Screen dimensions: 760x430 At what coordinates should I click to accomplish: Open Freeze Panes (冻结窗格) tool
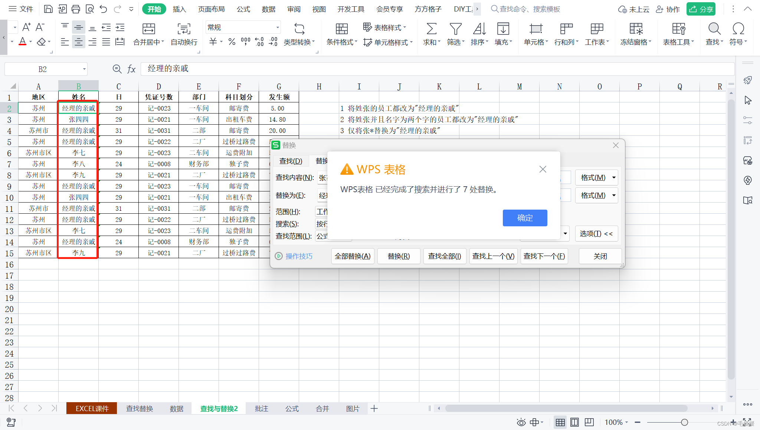[636, 29]
